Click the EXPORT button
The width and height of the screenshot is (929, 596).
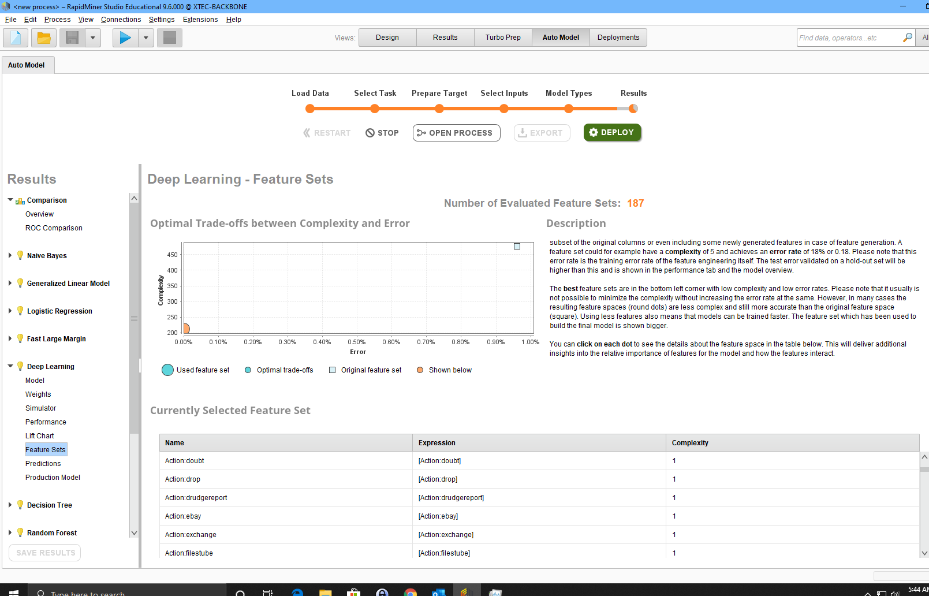coord(542,133)
